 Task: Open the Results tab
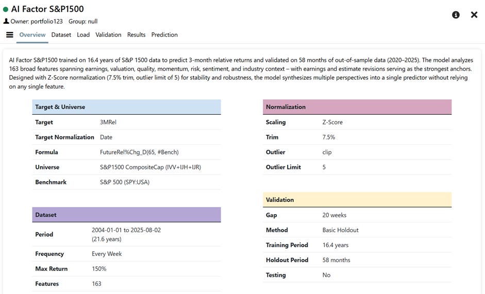[x=136, y=34]
